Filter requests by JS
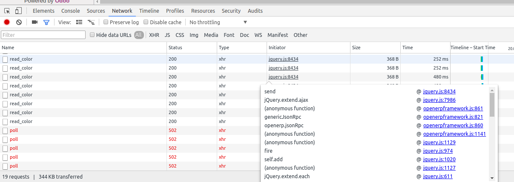This screenshot has height=182, width=514. [167, 35]
